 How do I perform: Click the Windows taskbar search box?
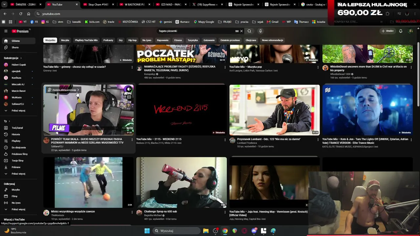(176, 231)
